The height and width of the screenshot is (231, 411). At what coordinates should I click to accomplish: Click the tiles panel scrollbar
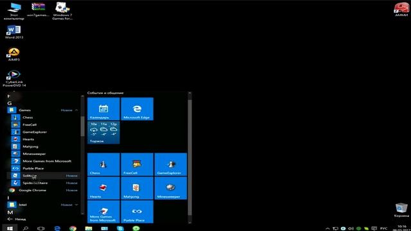click(190, 157)
